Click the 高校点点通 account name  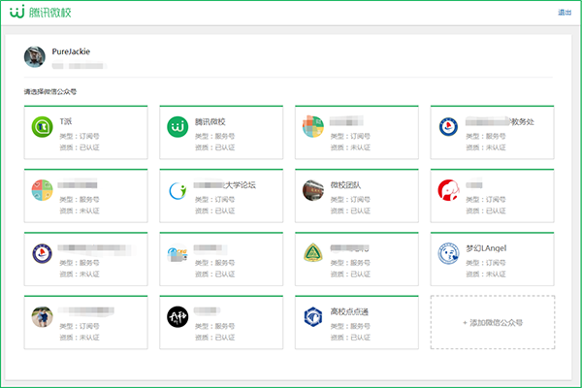click(349, 311)
